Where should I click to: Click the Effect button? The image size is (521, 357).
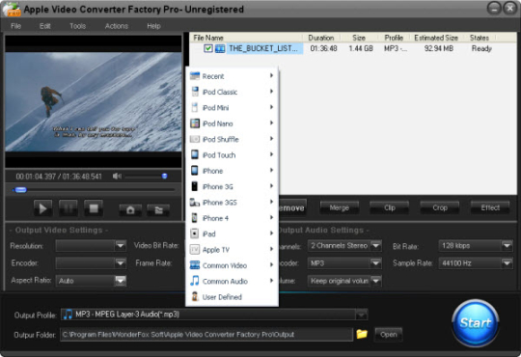click(x=490, y=207)
